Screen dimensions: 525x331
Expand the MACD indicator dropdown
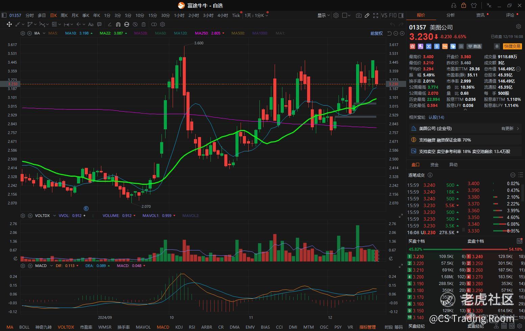coord(51,266)
